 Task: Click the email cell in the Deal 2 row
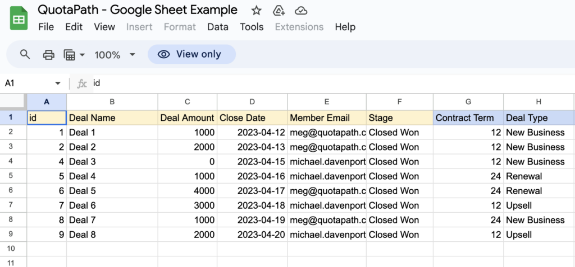[x=327, y=147]
